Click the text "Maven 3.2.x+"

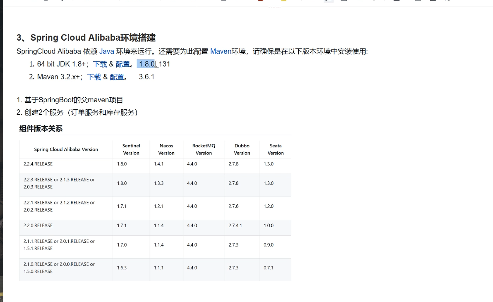(x=58, y=77)
